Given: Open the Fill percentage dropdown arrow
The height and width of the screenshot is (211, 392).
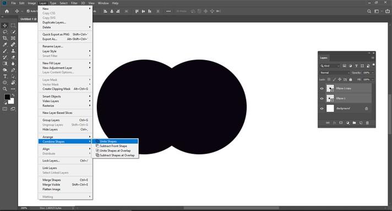Looking at the screenshot, I should coord(373,79).
